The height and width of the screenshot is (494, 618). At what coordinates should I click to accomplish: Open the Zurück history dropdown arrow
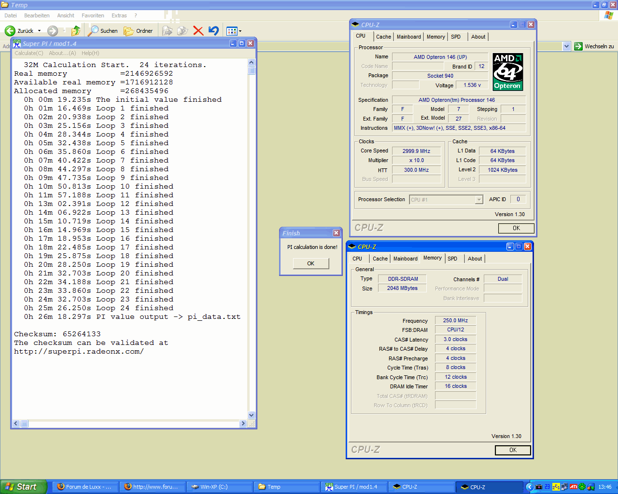click(x=39, y=31)
